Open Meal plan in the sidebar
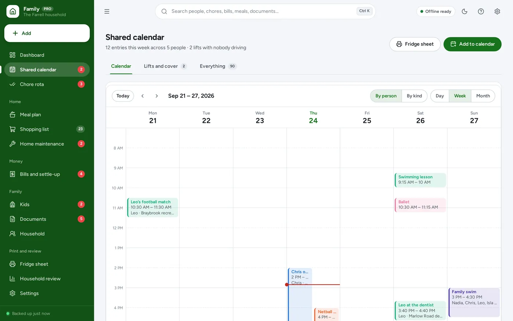513x321 pixels. 47,114
